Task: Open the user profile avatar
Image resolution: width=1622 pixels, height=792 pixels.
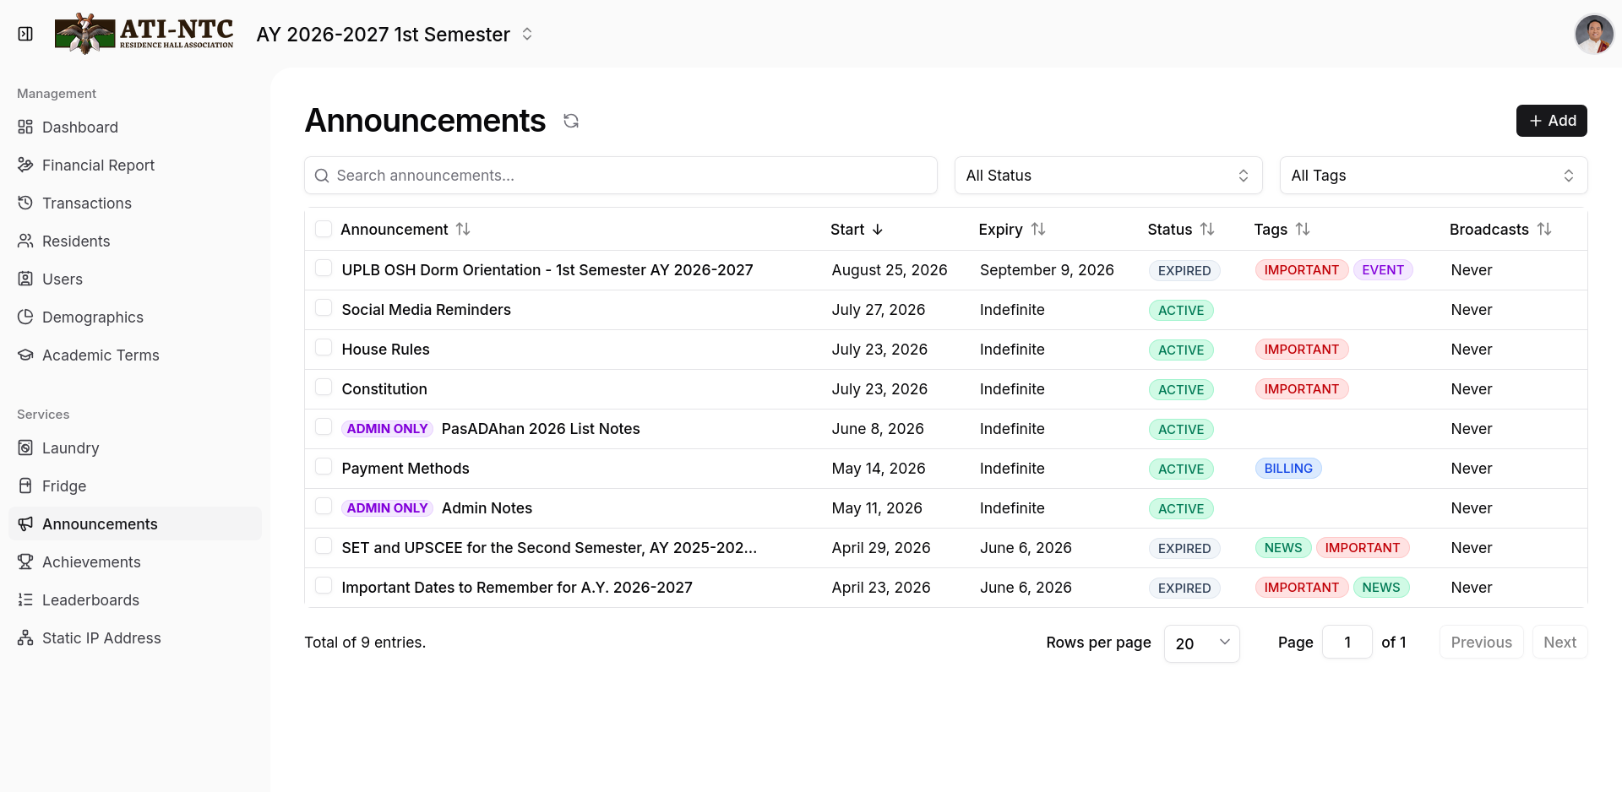Action: pos(1594,34)
